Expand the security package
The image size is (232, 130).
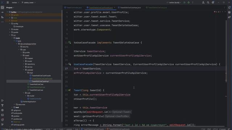pos(19,47)
